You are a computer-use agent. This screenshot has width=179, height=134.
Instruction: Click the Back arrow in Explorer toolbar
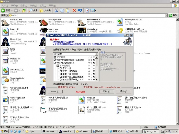(x=3, y=10)
